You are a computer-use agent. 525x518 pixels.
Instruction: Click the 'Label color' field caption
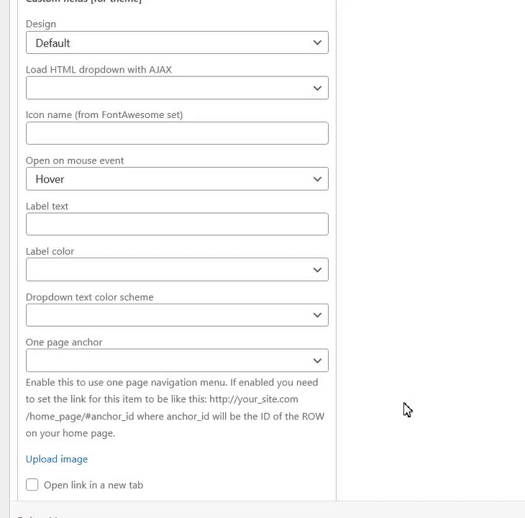[x=50, y=251]
